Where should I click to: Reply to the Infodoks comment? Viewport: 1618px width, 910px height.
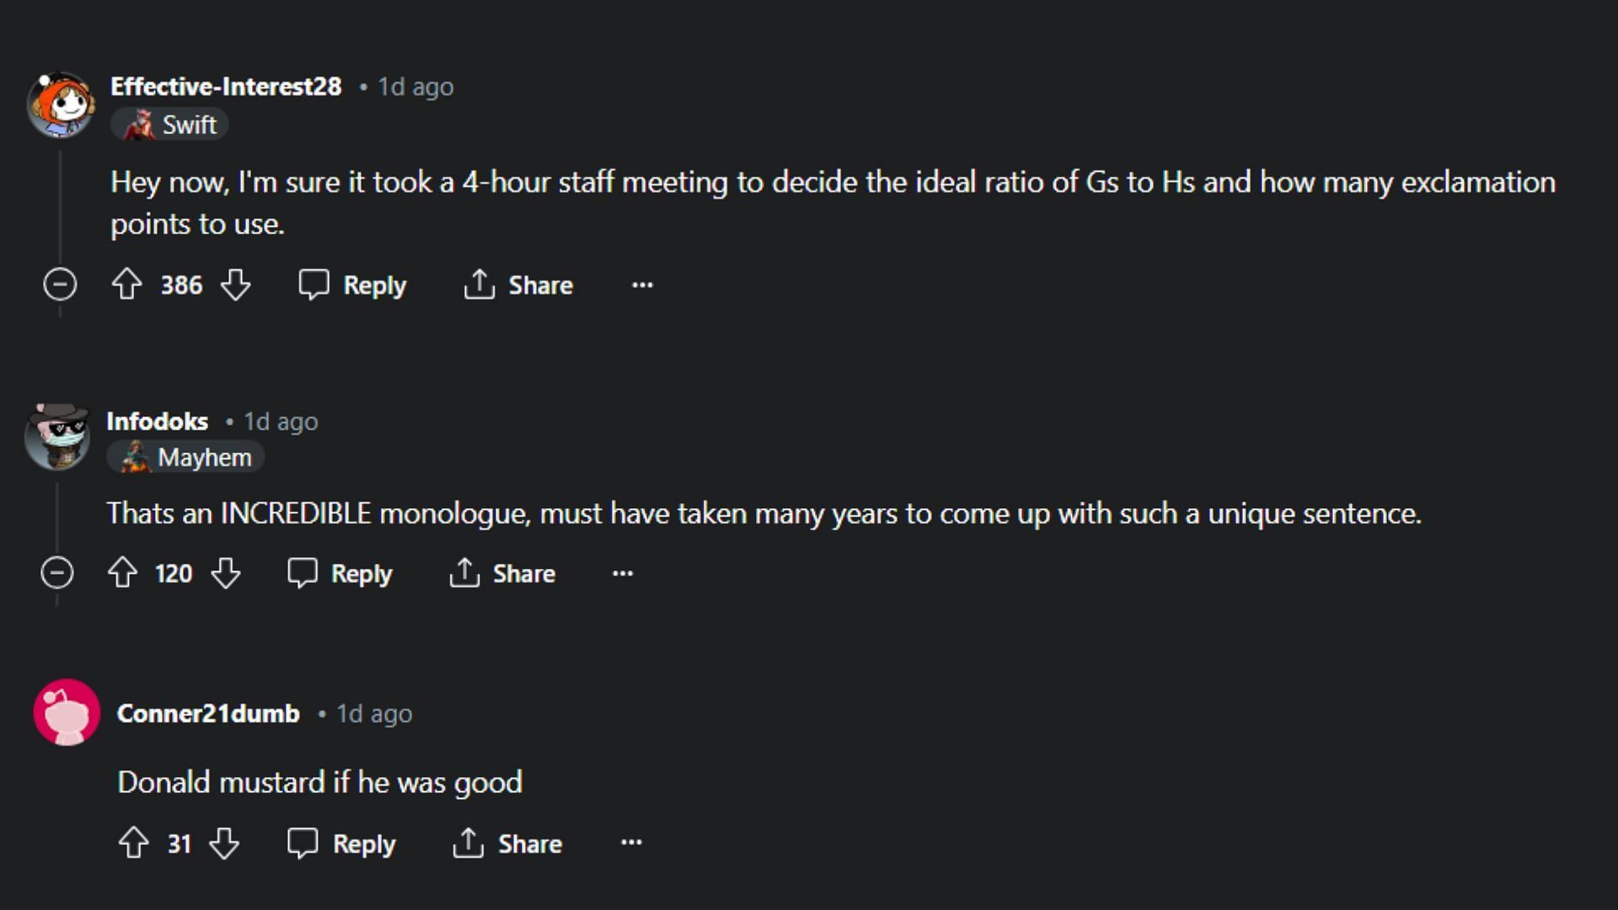click(x=340, y=573)
